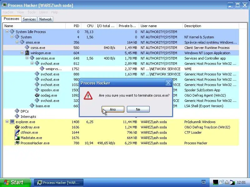
Task: Click the explorer.exe computer icon
Action: [12, 122]
